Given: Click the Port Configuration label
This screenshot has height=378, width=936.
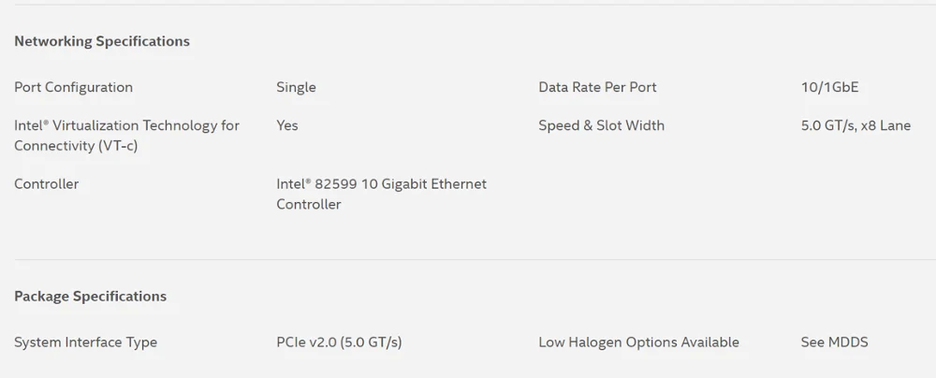Looking at the screenshot, I should tap(73, 87).
